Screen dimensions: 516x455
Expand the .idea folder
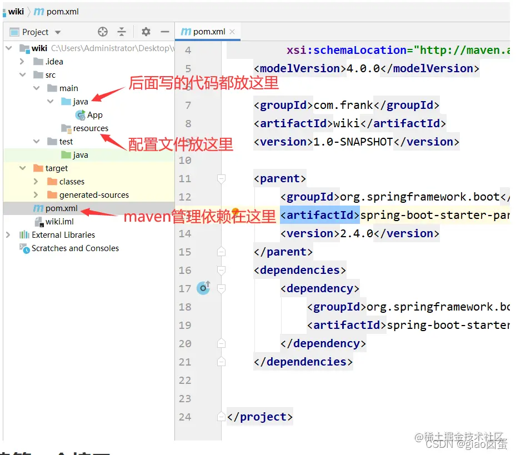[x=22, y=62]
